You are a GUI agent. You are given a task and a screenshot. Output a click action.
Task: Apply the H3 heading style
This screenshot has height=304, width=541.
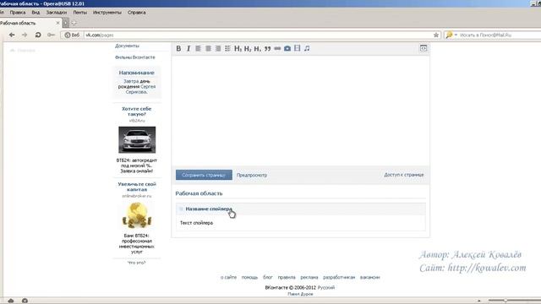(257, 49)
